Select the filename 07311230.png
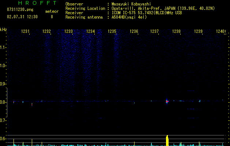 tap(20, 10)
